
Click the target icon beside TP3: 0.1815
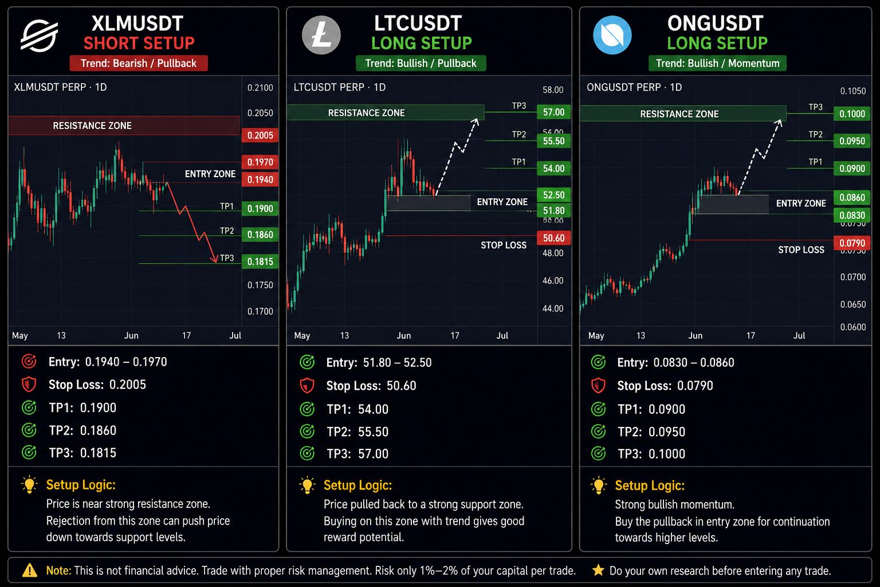click(x=29, y=452)
